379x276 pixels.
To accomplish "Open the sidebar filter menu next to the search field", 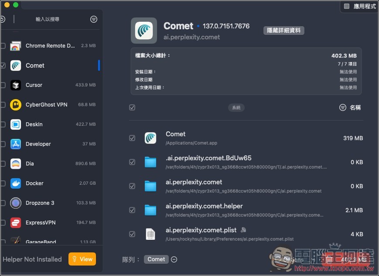I will [94, 19].
